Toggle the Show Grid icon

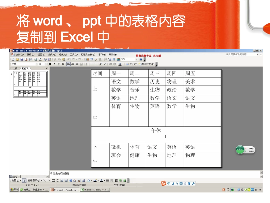[114, 59]
